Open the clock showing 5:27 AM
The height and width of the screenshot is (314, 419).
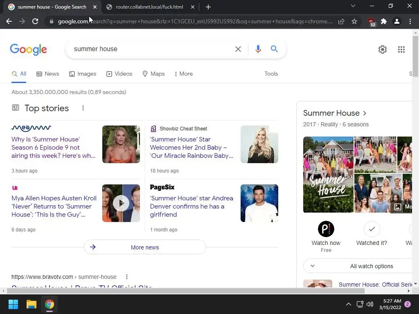click(x=390, y=304)
